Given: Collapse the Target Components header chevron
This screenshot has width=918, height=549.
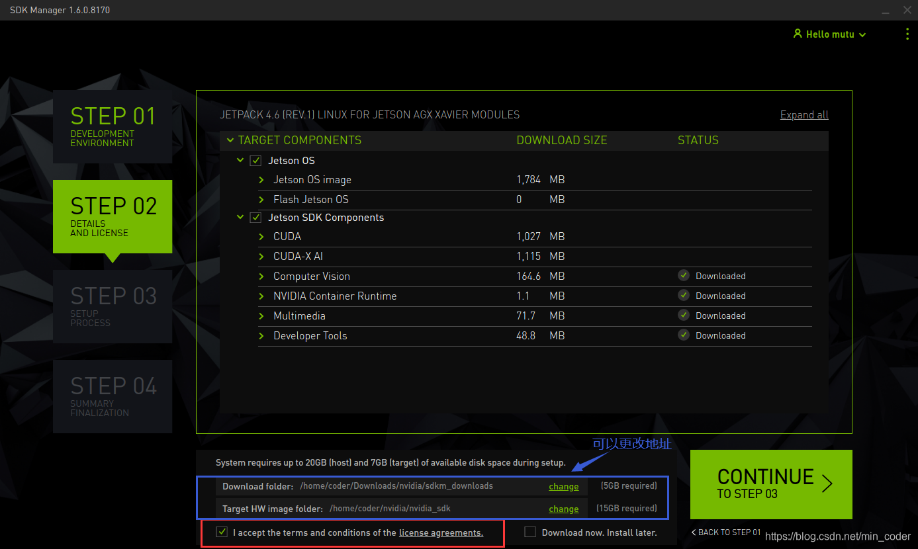Looking at the screenshot, I should (x=230, y=140).
